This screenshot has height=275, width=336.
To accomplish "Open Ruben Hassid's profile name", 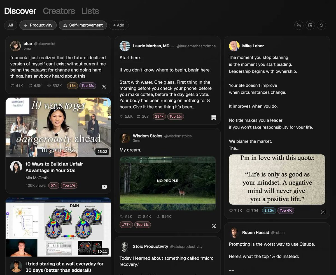I will pos(252,232).
